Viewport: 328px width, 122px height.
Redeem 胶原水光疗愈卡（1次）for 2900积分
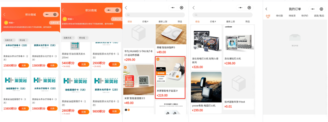tap(114, 64)
